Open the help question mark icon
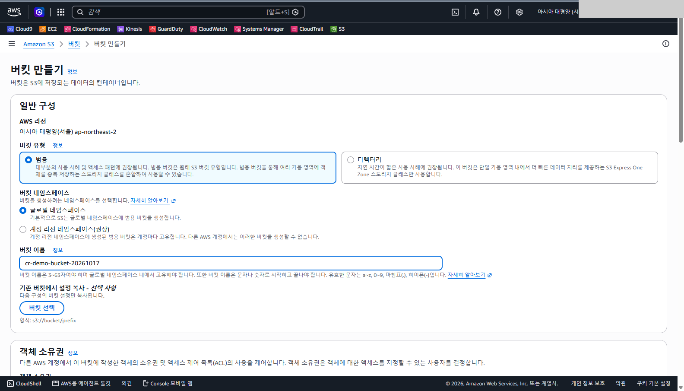Image resolution: width=684 pixels, height=391 pixels. click(498, 12)
